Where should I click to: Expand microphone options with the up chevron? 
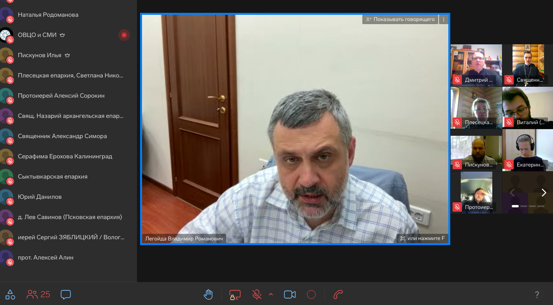click(x=271, y=294)
